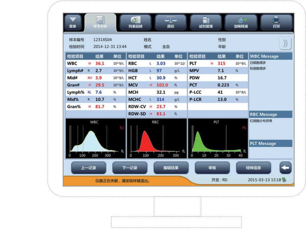Open 试剂管理 reagent management
This screenshot has width=306, height=229.
(x=206, y=22)
